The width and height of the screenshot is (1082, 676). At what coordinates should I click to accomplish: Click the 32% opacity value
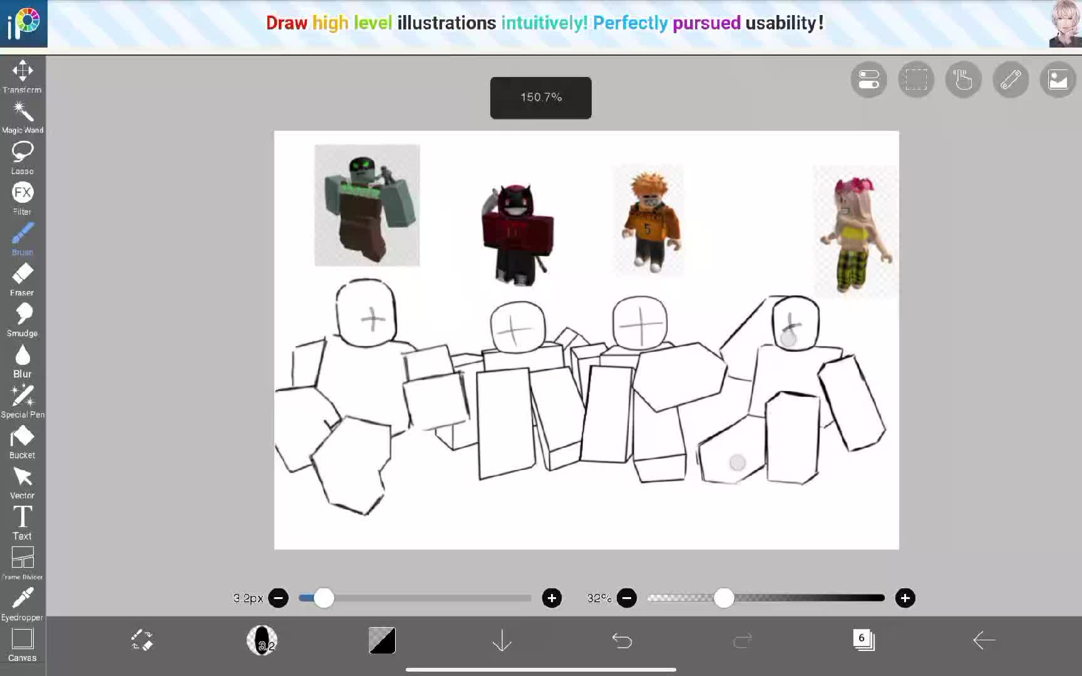click(599, 598)
